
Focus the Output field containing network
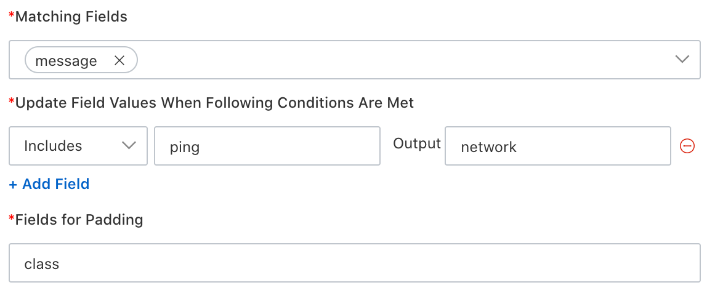click(x=557, y=146)
